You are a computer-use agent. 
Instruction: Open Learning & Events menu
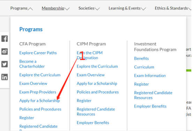127,8
